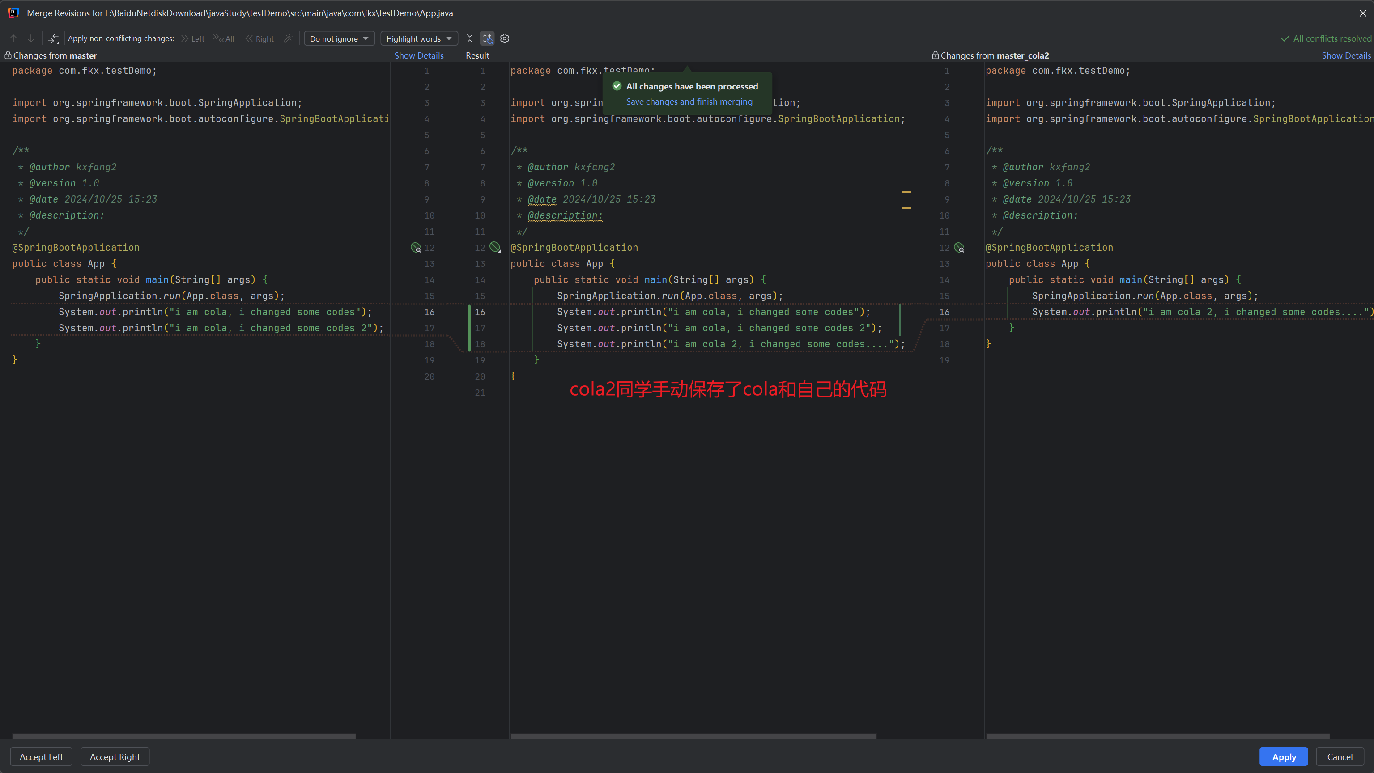Click the IntelliJ logo in the title bar

(13, 13)
